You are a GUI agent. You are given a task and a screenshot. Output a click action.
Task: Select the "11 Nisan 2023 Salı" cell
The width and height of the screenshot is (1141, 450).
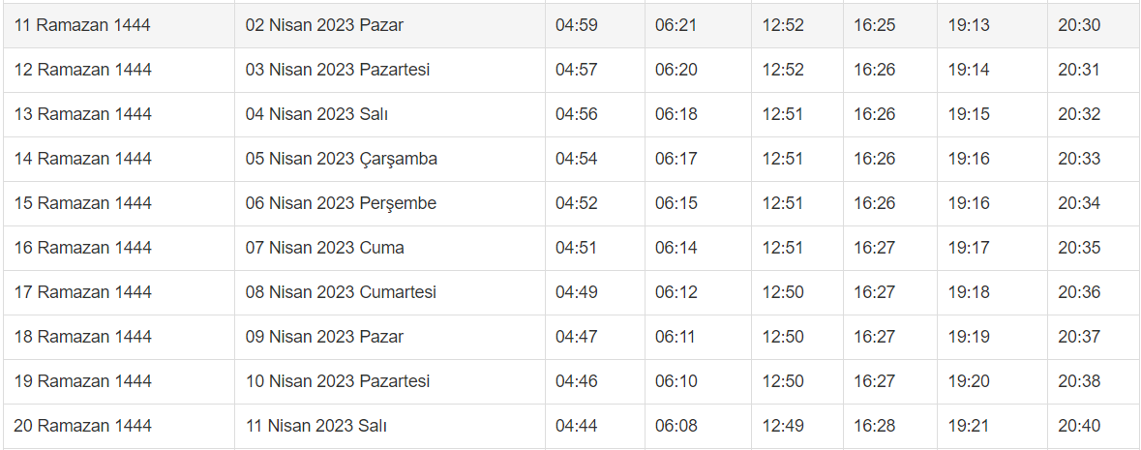tap(316, 426)
